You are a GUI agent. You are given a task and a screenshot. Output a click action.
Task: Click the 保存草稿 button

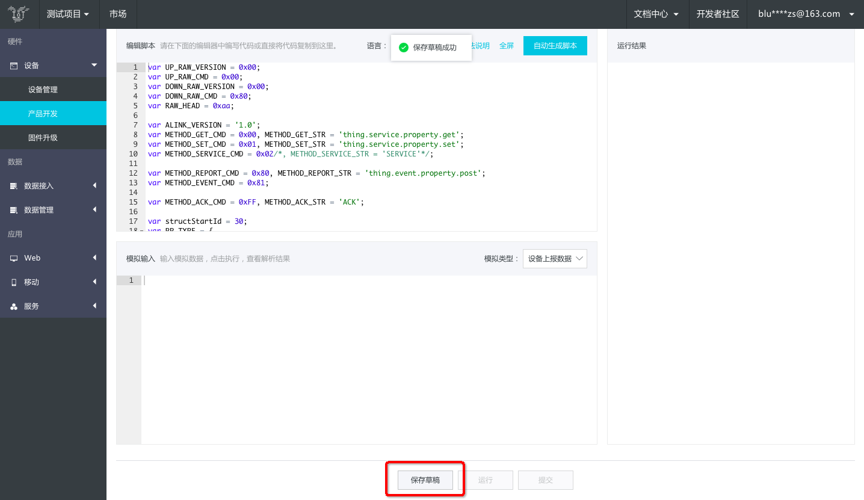pos(425,480)
